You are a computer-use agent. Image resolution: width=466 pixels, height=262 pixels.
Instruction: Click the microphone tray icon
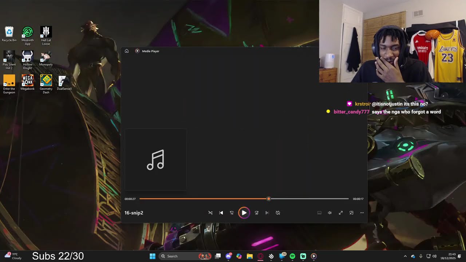coord(421,256)
